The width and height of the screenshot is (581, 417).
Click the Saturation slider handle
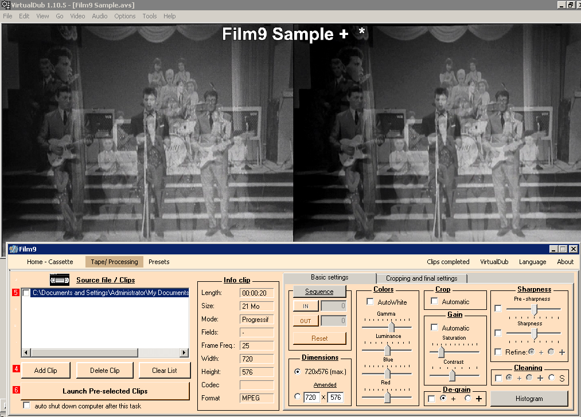pyautogui.click(x=441, y=352)
